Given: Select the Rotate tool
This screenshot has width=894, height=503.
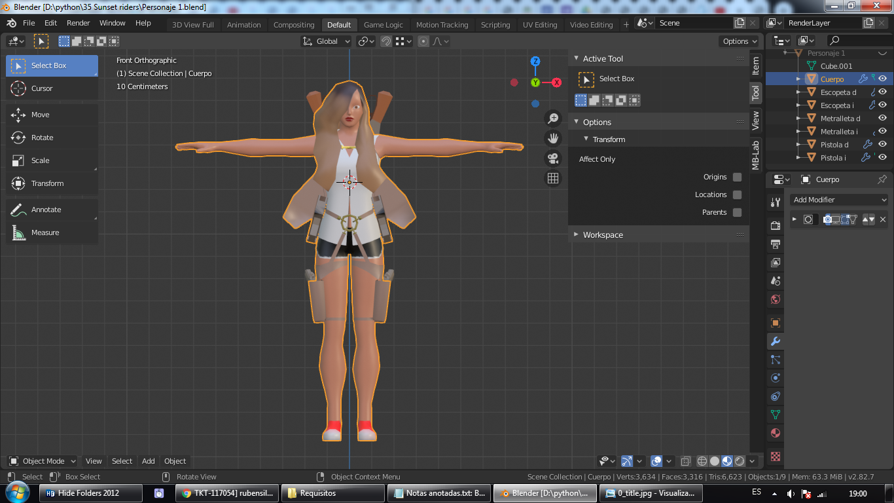Looking at the screenshot, I should [52, 138].
